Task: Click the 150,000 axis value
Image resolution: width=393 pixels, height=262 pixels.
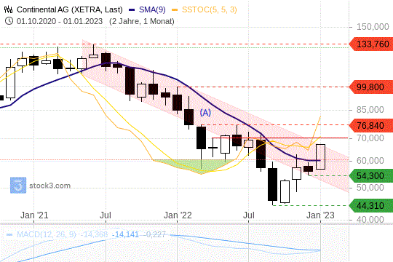Action: (373, 27)
